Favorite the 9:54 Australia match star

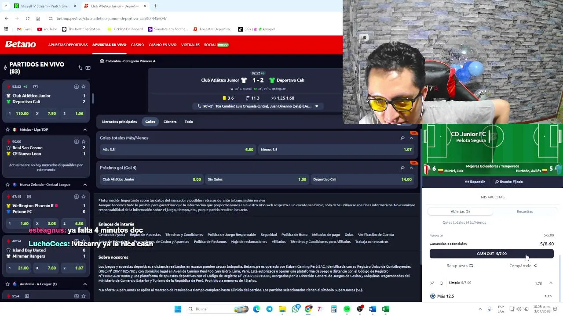point(84,296)
